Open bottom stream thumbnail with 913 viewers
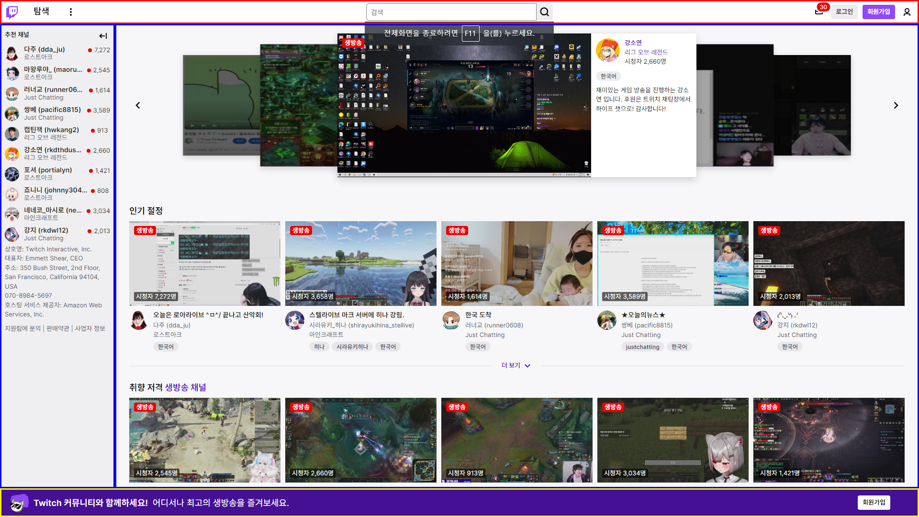The image size is (919, 517). click(x=517, y=440)
